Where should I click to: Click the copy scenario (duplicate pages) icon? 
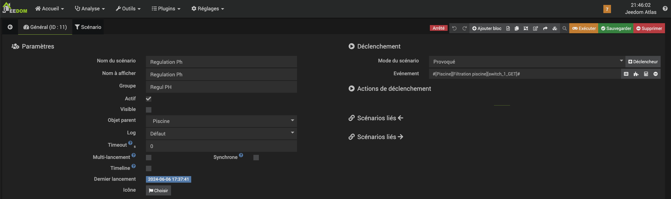pos(517,28)
